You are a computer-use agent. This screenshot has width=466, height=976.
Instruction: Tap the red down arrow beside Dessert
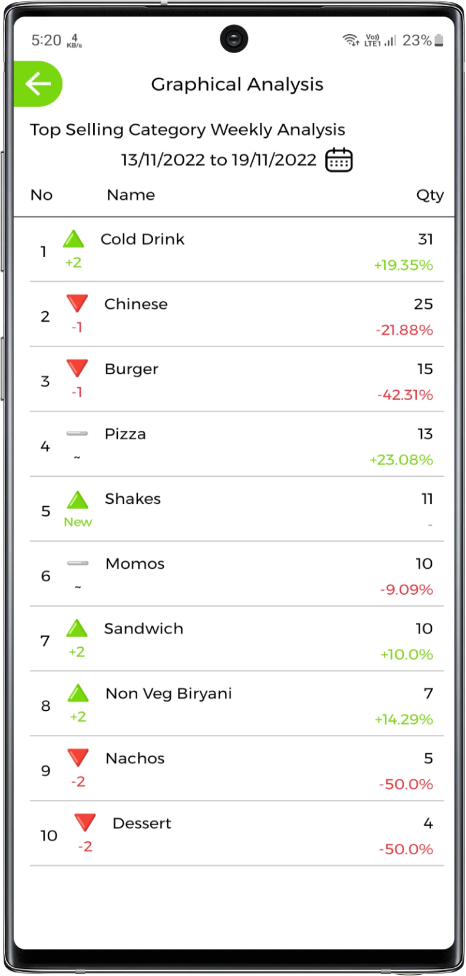(x=85, y=822)
